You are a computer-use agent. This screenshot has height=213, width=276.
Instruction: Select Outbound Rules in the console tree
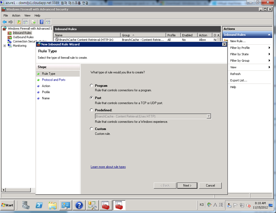(x=23, y=37)
